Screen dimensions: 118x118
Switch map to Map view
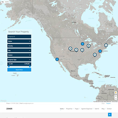point(3,2)
